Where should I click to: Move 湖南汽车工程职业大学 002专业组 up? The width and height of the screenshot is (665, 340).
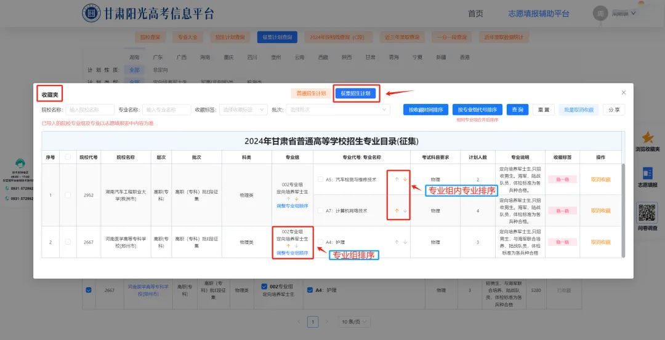tap(288, 199)
